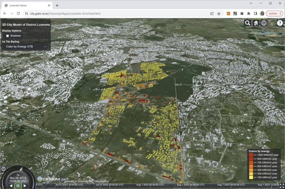Screen dimensions: 285x189
Task: Open a new browser tab
Action: tap(57, 5)
